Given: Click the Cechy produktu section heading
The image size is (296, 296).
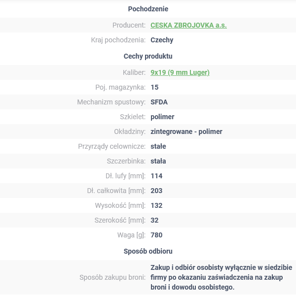Looking at the screenshot, I should pos(148,56).
